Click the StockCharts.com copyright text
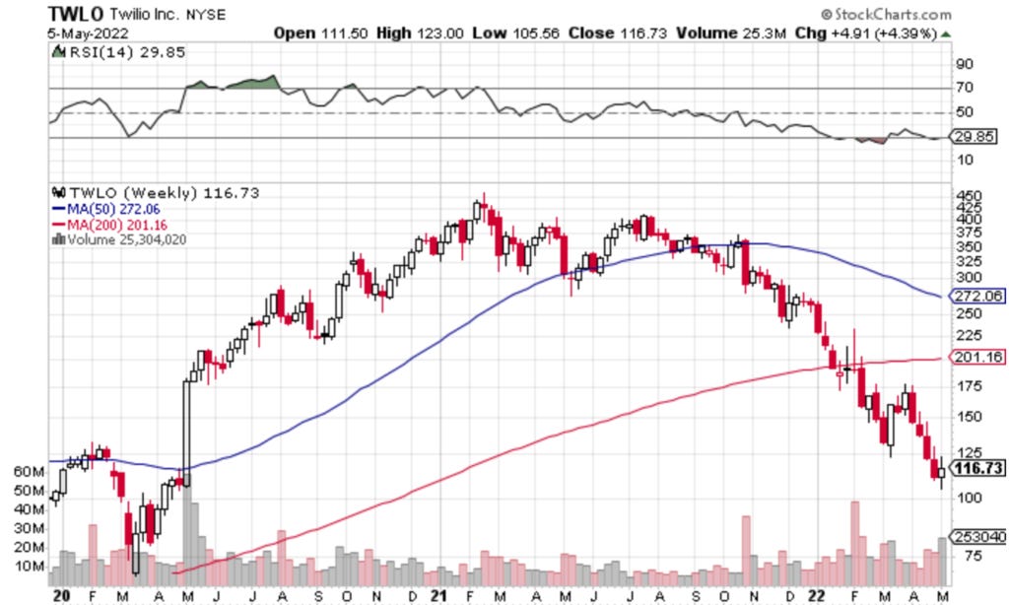The width and height of the screenshot is (1009, 605). [x=886, y=14]
